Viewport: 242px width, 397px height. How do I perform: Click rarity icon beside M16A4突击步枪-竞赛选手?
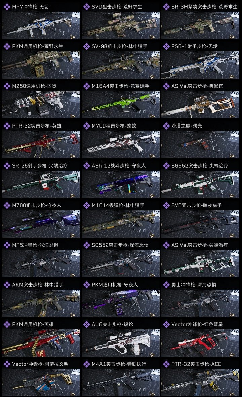coord(86,86)
